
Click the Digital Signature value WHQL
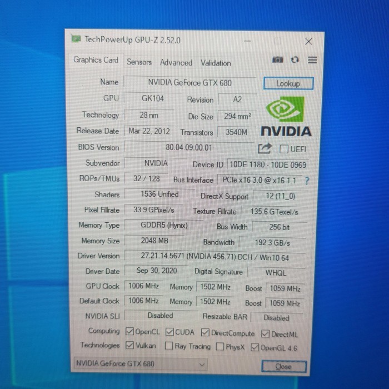point(276,273)
